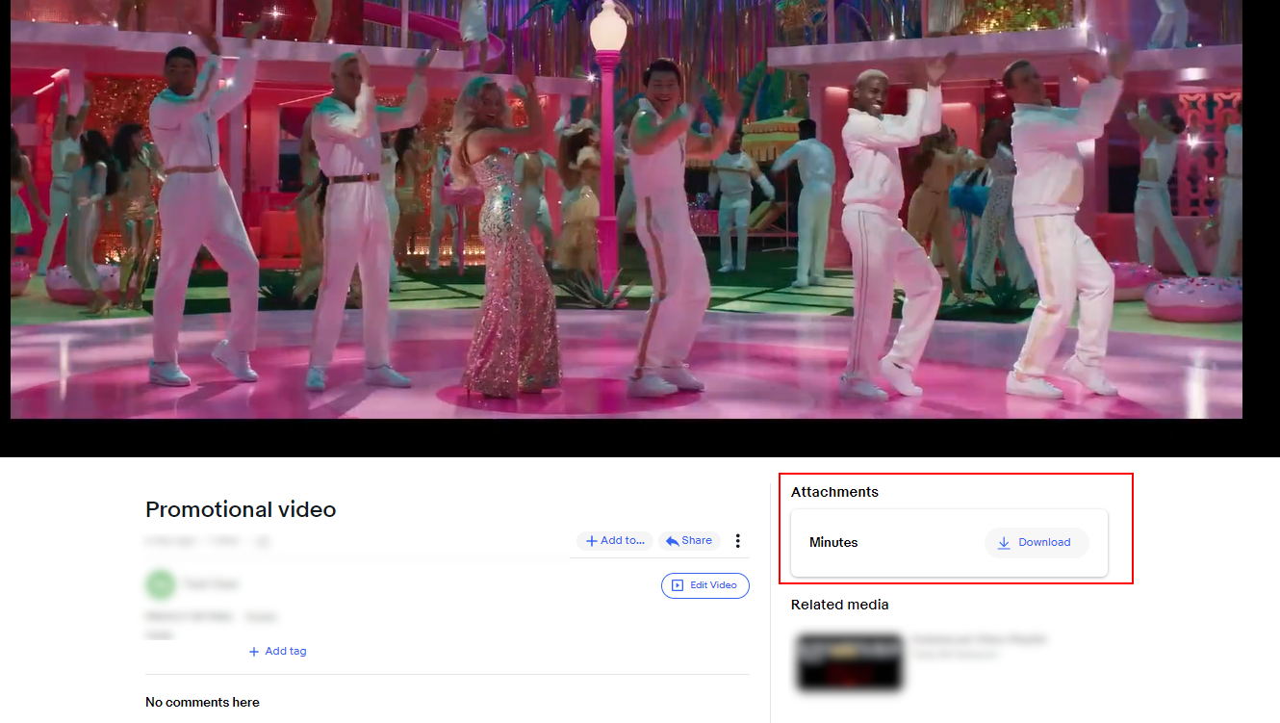This screenshot has width=1280, height=723.
Task: Click the download arrow icon for Minutes
Action: click(1004, 543)
